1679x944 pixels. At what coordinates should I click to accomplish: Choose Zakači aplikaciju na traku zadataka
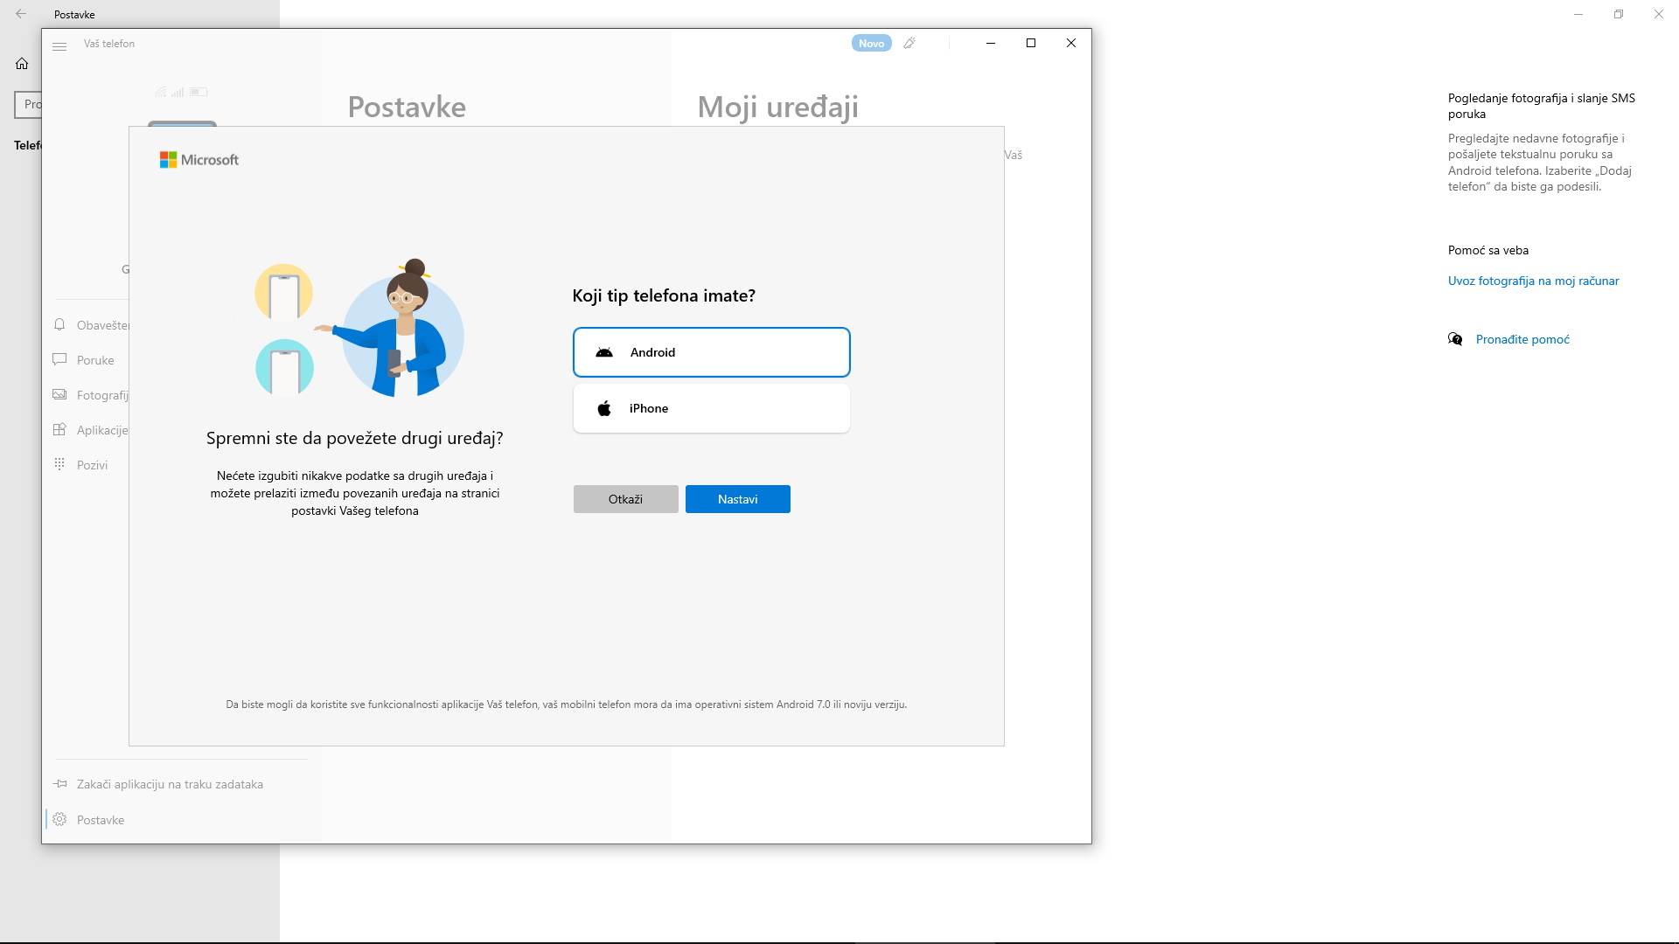(170, 783)
